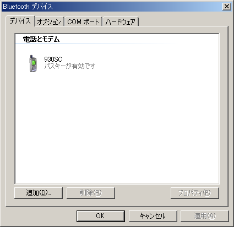Open device プロパティ(P) button
This screenshot has height=227, width=234.
[195, 193]
